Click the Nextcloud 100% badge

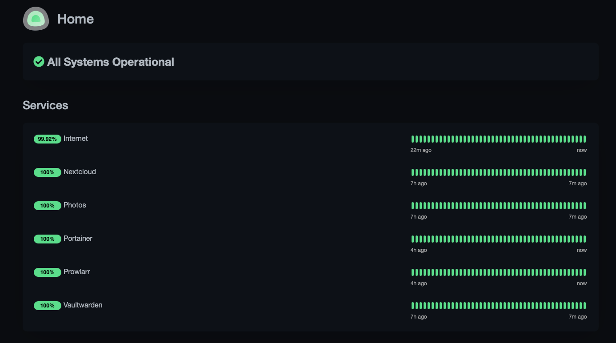click(x=47, y=172)
